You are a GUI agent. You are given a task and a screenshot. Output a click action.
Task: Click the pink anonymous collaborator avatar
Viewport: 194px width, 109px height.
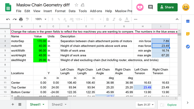140,7
